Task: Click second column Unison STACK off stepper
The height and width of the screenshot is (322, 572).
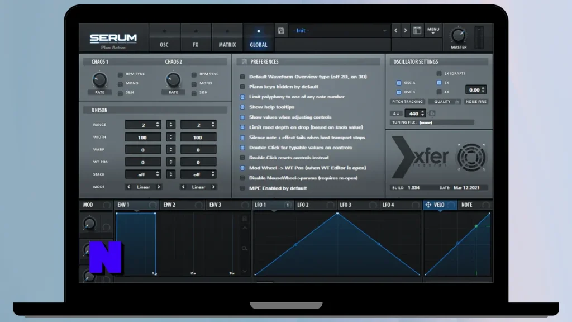Action: pos(213,174)
